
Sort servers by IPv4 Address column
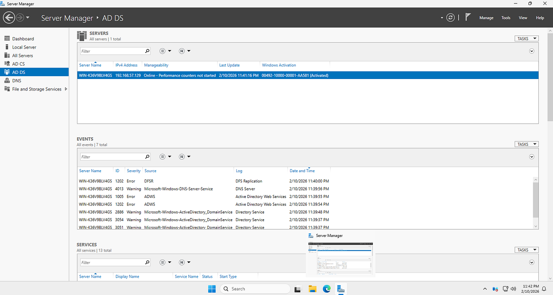126,65
